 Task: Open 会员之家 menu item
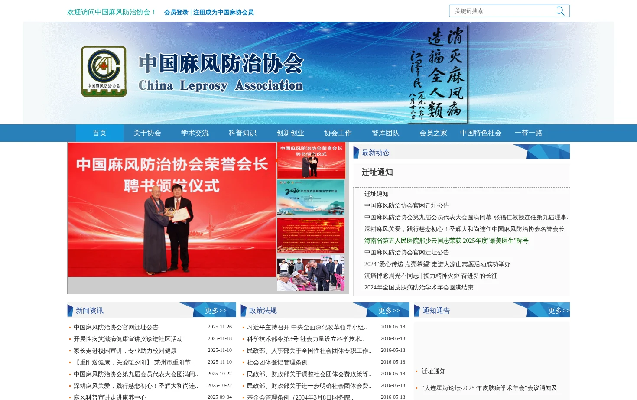tap(433, 133)
